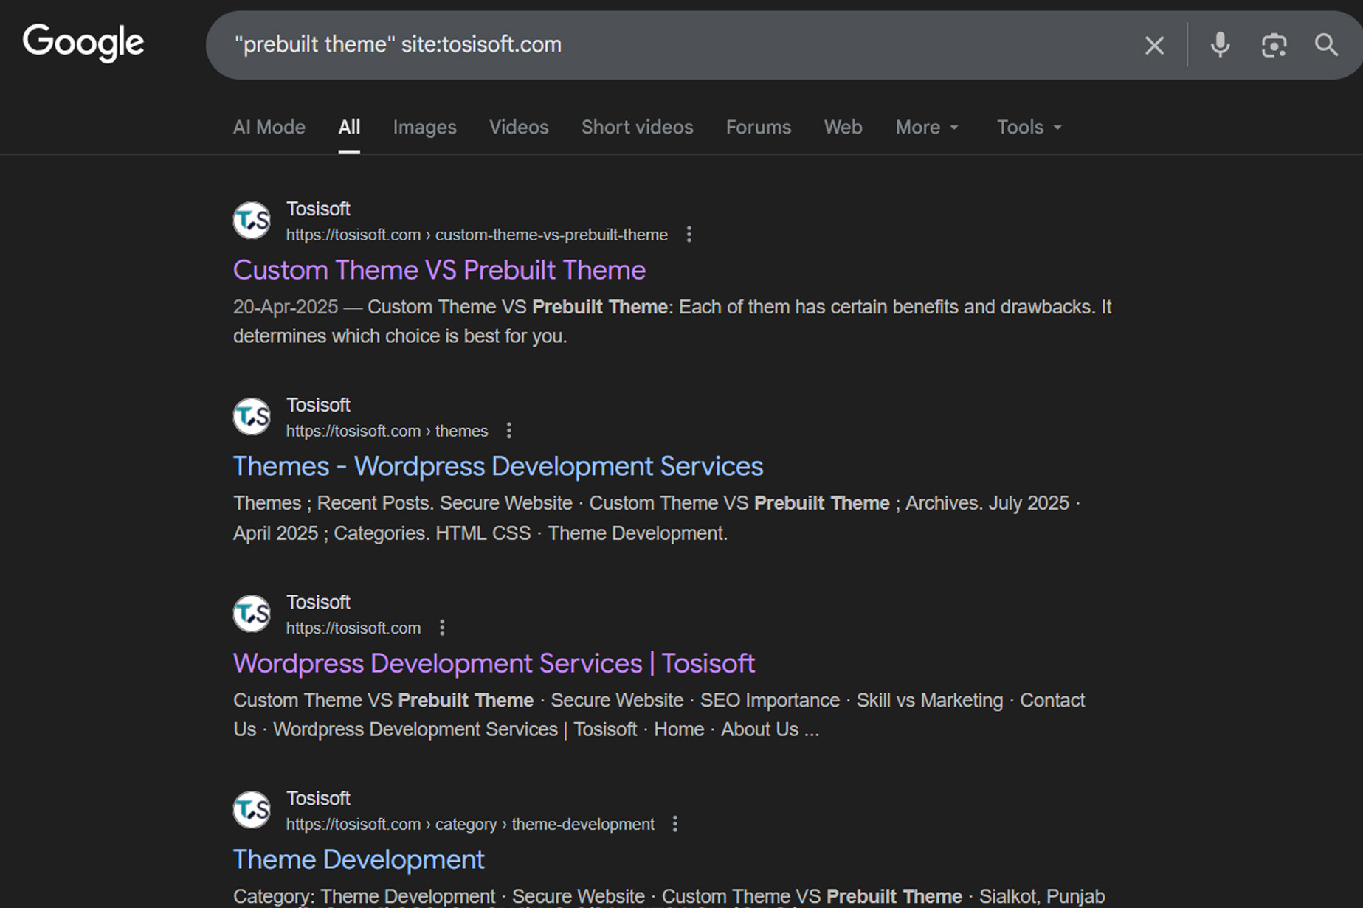The image size is (1363, 908).
Task: Click the Google logo
Action: pyautogui.click(x=83, y=43)
